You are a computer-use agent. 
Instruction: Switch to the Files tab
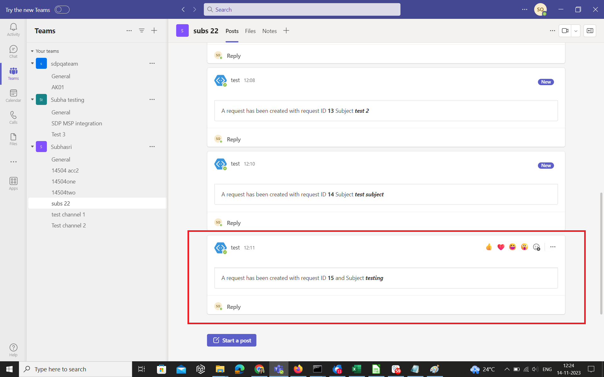(x=250, y=31)
